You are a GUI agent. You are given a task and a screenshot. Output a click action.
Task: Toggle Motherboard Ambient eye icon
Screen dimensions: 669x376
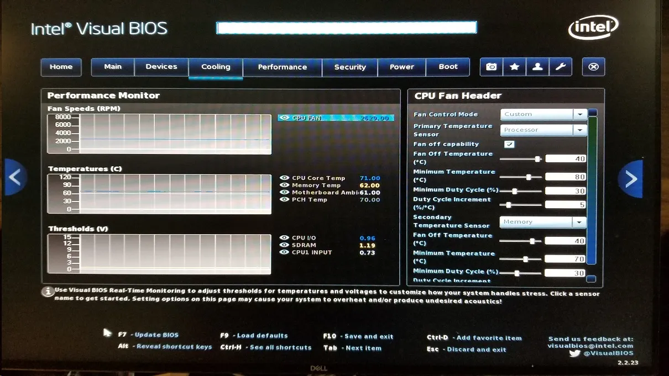[285, 192]
